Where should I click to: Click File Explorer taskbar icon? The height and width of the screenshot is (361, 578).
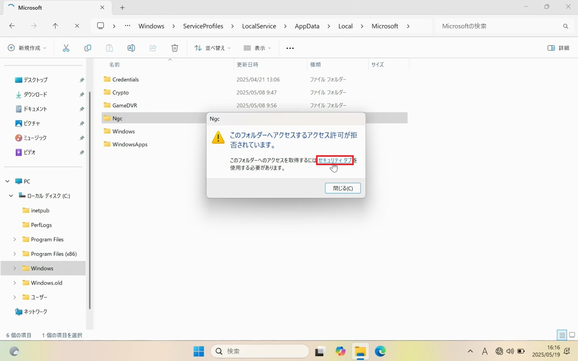[x=360, y=351]
